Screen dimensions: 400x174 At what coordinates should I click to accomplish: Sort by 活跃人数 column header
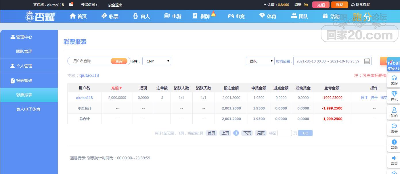click(181, 88)
